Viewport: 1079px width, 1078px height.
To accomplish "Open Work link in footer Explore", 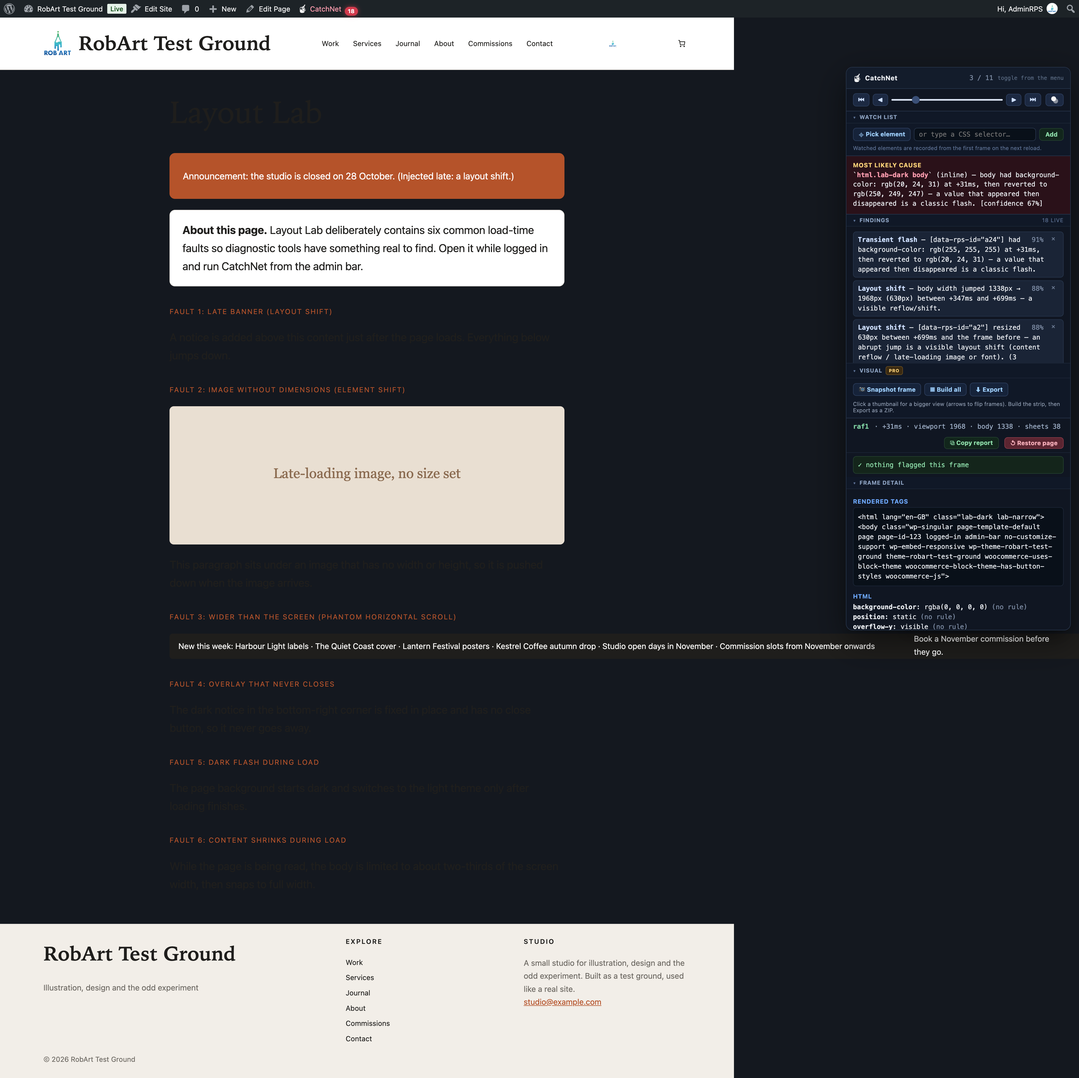I will click(354, 963).
